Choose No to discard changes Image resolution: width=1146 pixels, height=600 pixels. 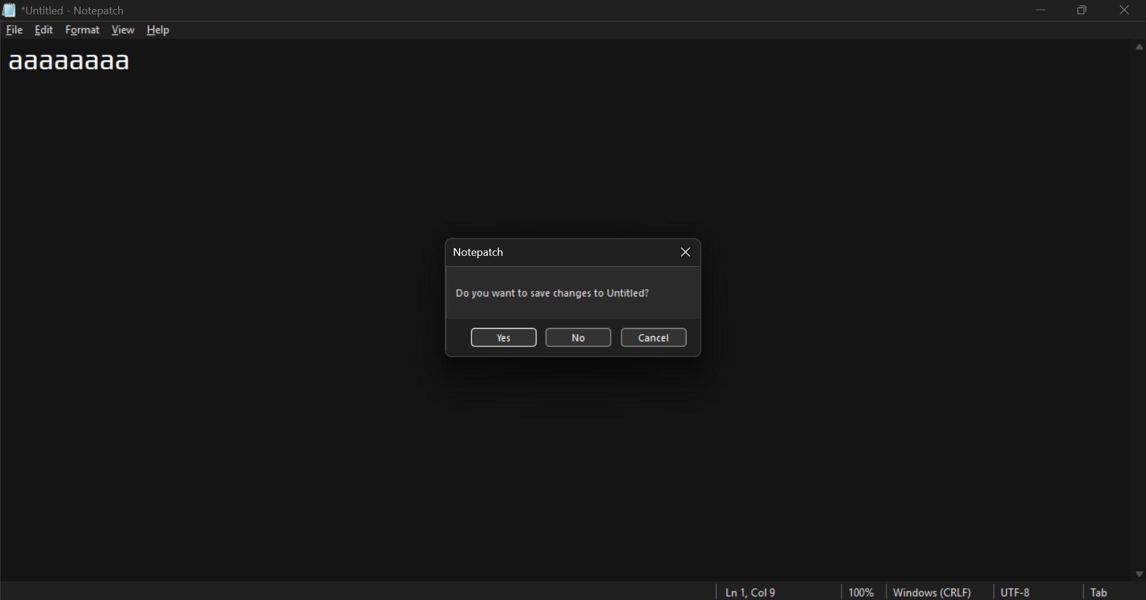point(578,338)
